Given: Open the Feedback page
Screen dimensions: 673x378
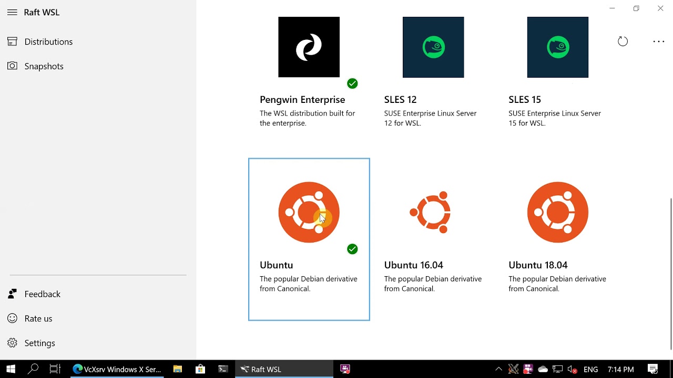Looking at the screenshot, I should point(42,294).
